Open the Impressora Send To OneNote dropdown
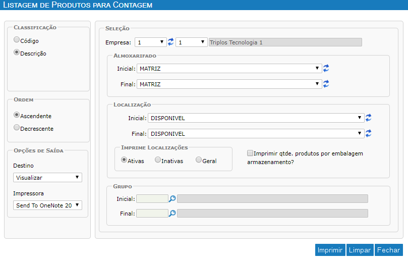Image resolution: width=408 pixels, height=261 pixels. point(47,205)
